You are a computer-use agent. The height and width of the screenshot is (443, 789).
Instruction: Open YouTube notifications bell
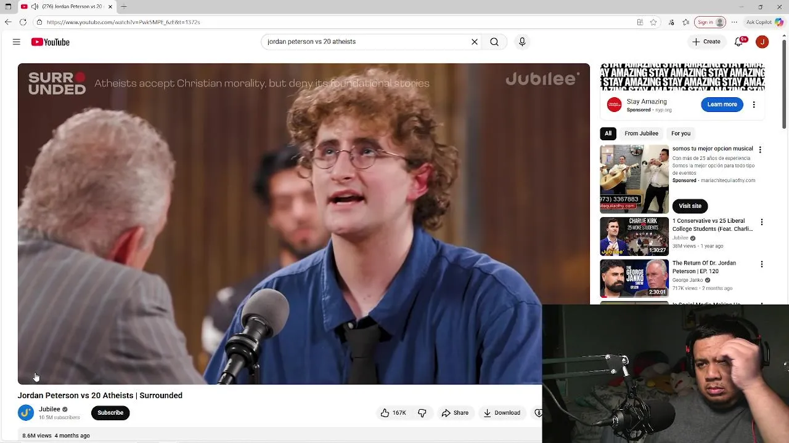tap(739, 42)
